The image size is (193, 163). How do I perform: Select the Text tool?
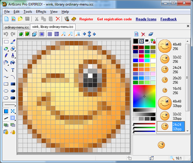[13, 70]
